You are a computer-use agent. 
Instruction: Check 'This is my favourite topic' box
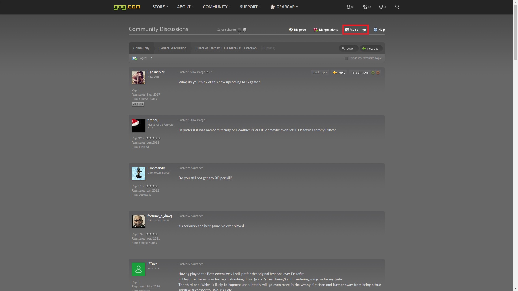346,58
